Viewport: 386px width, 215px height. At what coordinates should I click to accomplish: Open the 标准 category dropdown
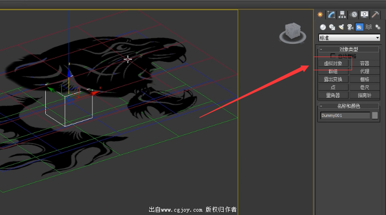point(349,38)
